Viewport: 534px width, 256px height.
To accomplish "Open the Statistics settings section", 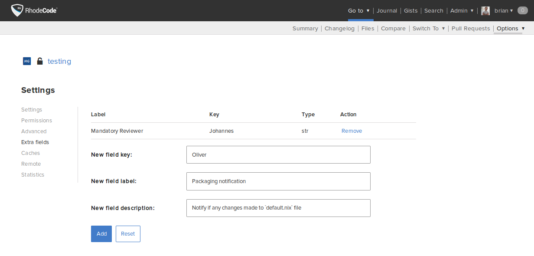I will coord(33,175).
